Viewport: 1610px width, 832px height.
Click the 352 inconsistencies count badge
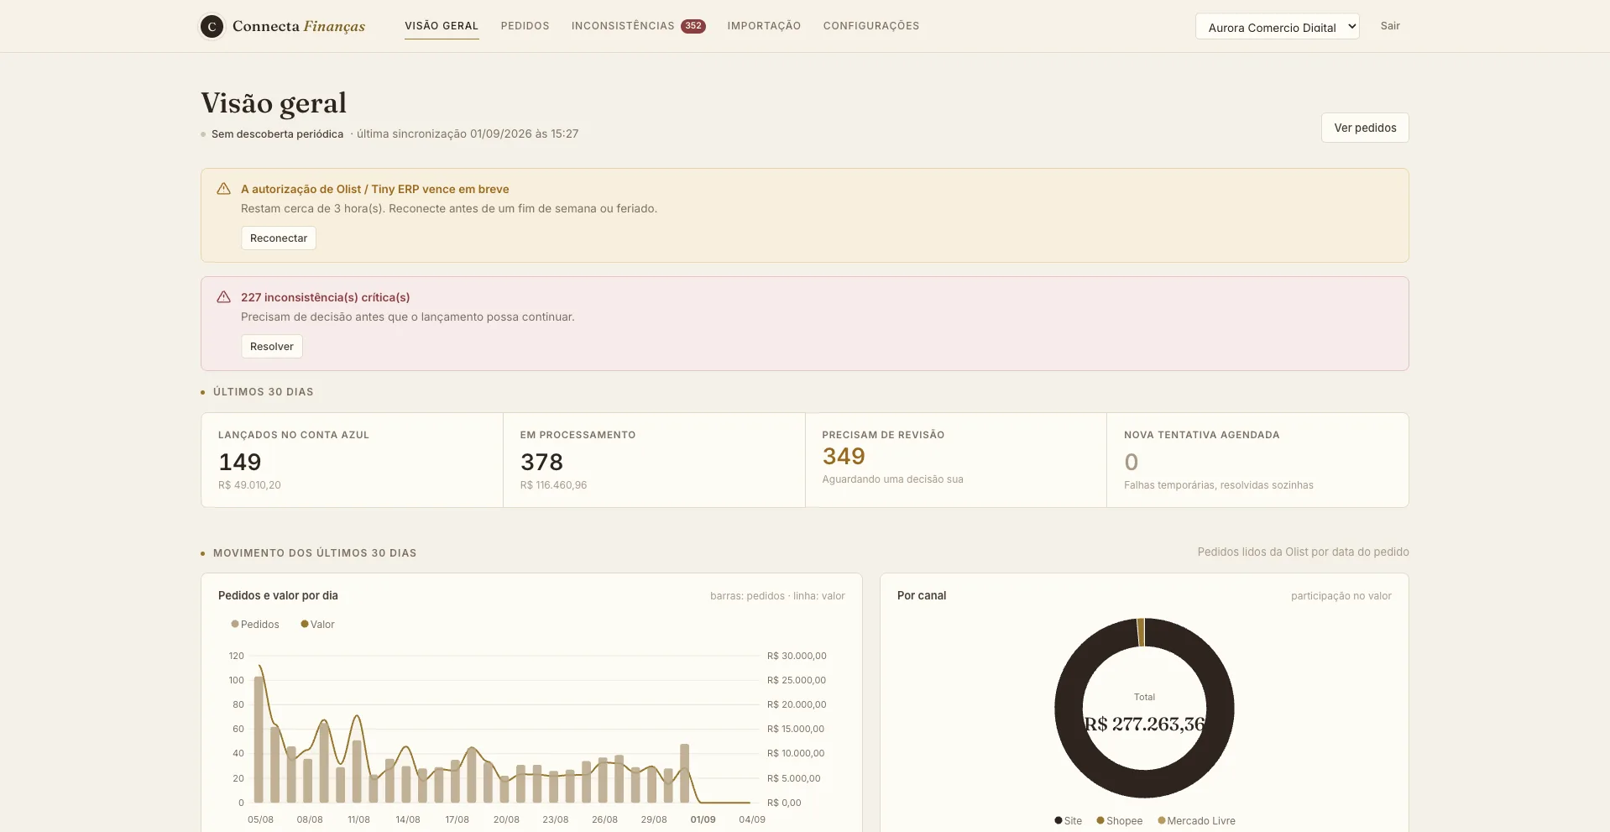[x=693, y=26]
